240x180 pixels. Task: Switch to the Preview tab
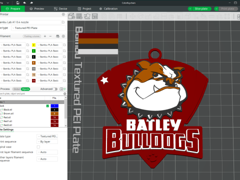tap(37, 8)
